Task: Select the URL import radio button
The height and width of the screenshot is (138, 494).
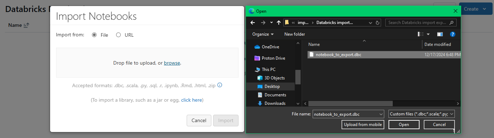Action: point(119,35)
